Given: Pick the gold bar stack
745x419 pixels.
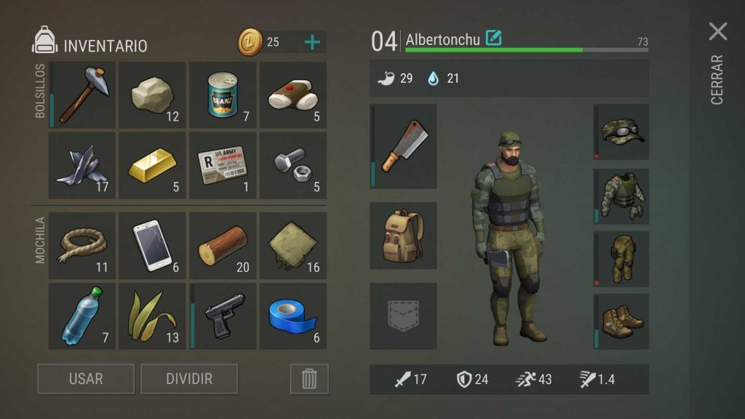Looking at the screenshot, I should pos(152,165).
